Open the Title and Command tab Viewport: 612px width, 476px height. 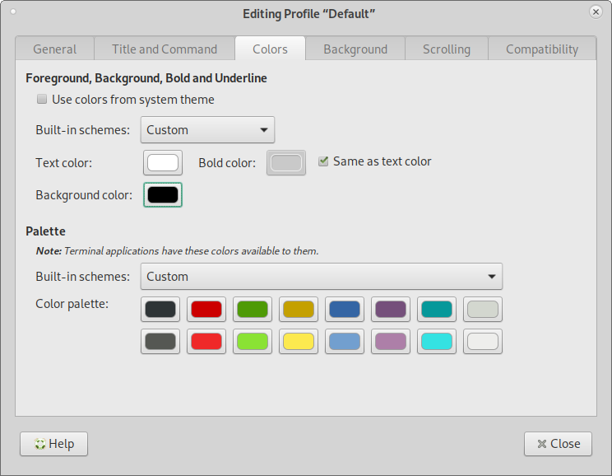point(165,49)
